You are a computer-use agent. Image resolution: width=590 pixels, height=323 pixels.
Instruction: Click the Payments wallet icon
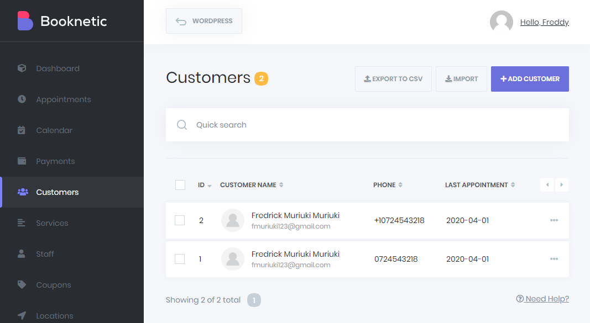[x=22, y=161]
